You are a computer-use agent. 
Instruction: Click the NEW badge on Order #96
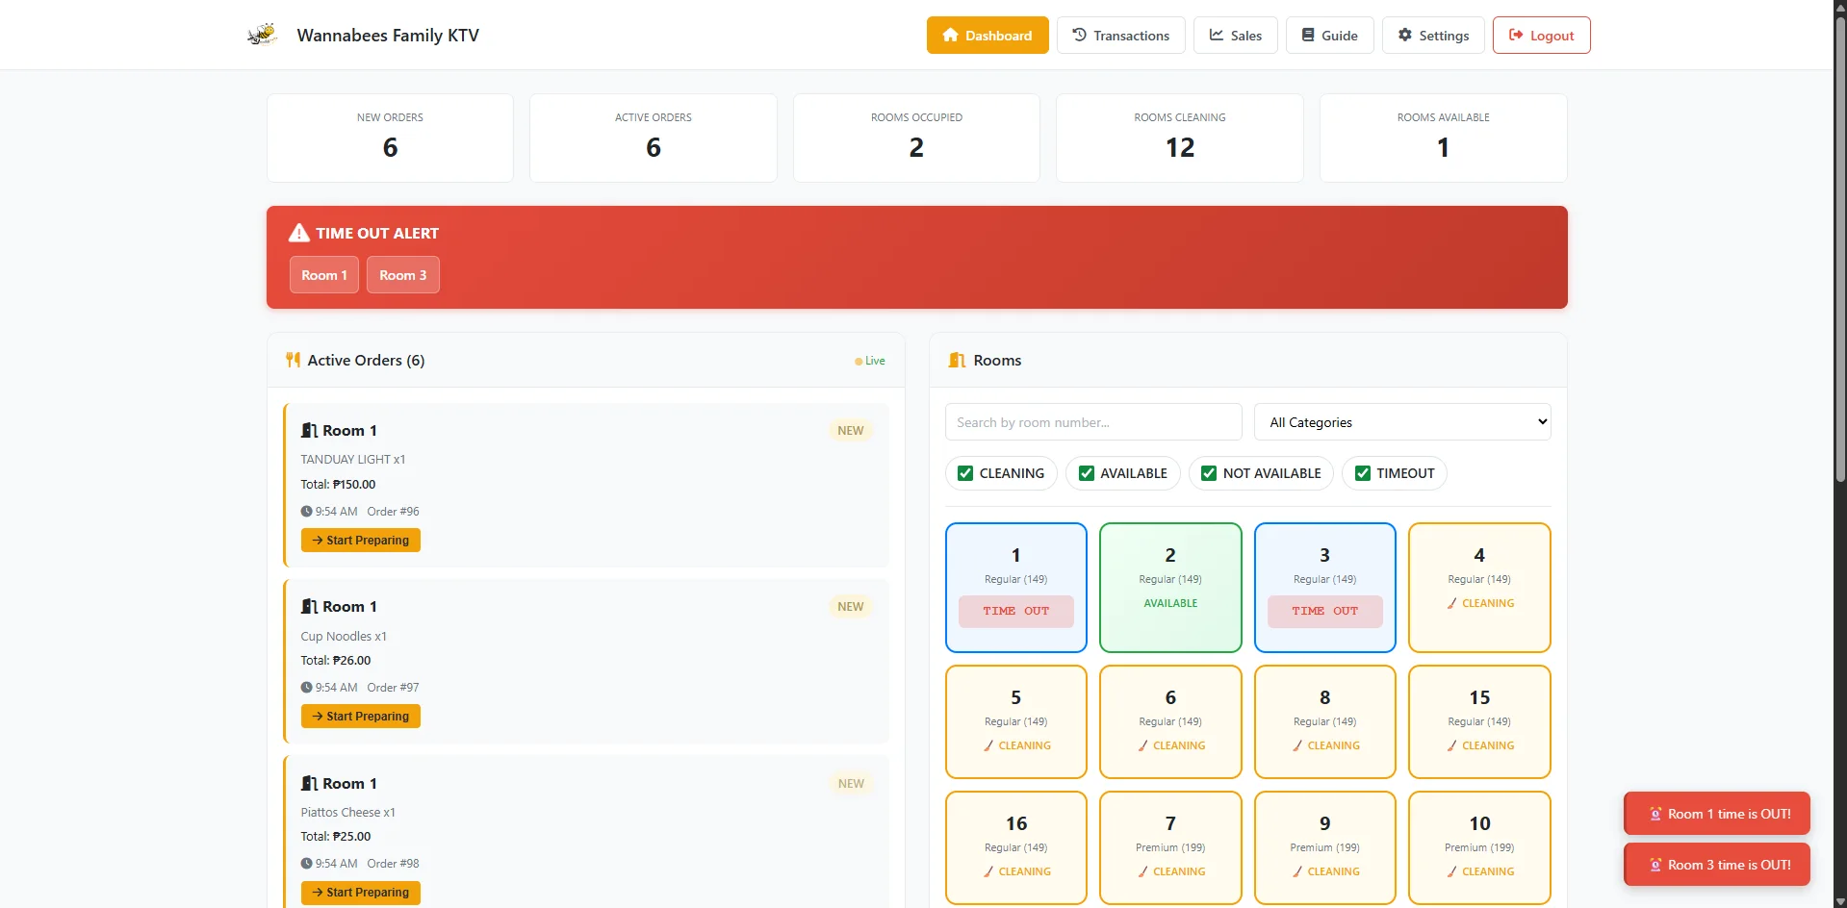851,431
